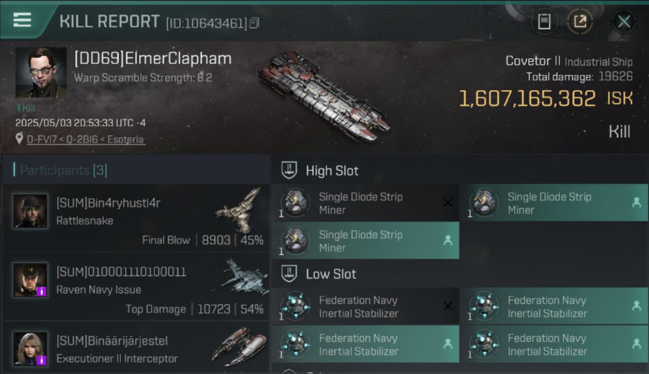The height and width of the screenshot is (374, 649).
Task: Share the kill report externally
Action: tap(580, 21)
